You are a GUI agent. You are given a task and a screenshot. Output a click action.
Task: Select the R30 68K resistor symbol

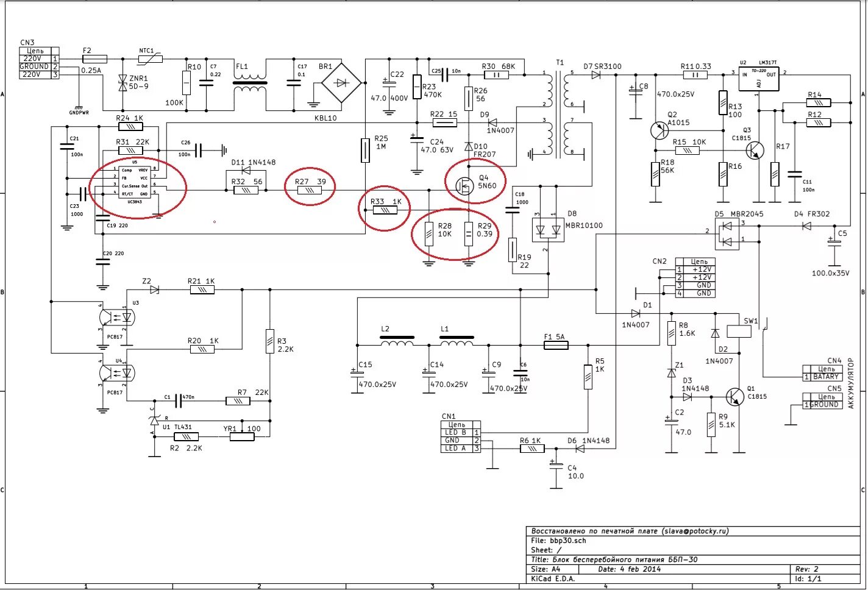(496, 75)
